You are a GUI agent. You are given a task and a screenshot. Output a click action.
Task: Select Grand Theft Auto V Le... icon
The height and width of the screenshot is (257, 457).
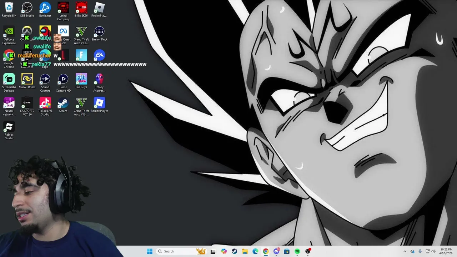pos(81,35)
